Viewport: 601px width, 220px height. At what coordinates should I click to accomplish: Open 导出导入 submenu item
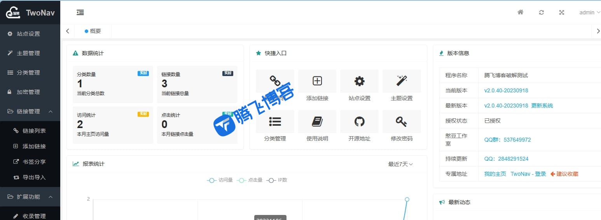(30, 177)
